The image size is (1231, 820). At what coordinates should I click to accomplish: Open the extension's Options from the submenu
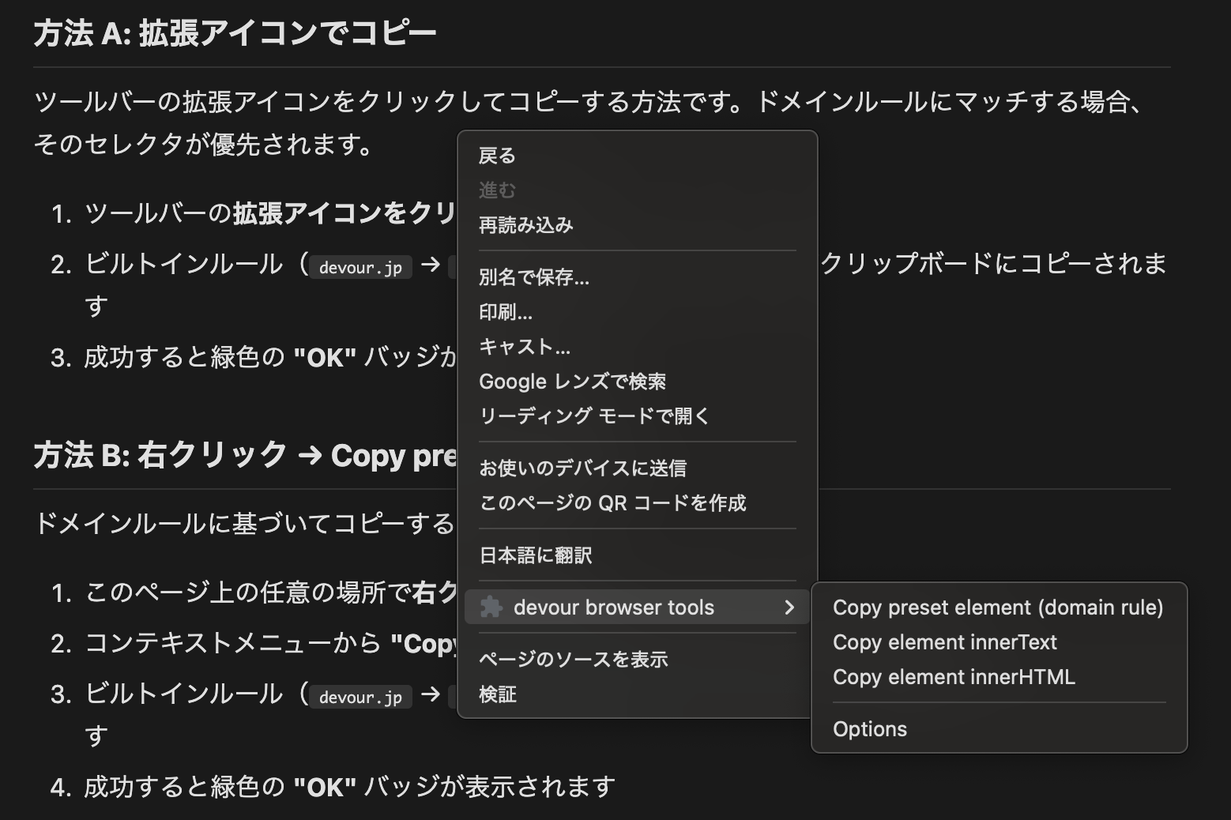pyautogui.click(x=869, y=728)
